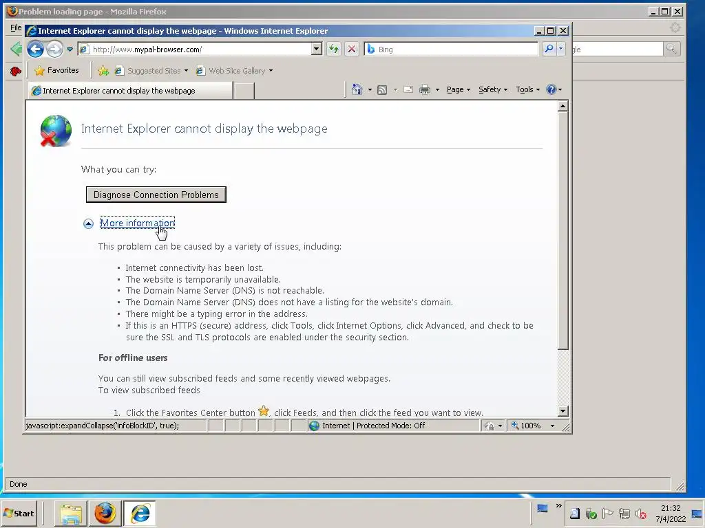Viewport: 705px width, 528px height.
Task: Expand the address bar history dropdown
Action: pyautogui.click(x=317, y=49)
